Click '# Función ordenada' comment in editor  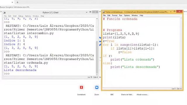pyautogui.click(x=120, y=19)
